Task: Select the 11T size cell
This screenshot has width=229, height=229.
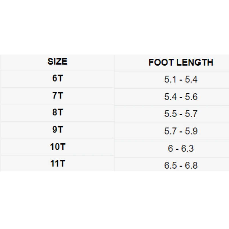Action: click(57, 164)
